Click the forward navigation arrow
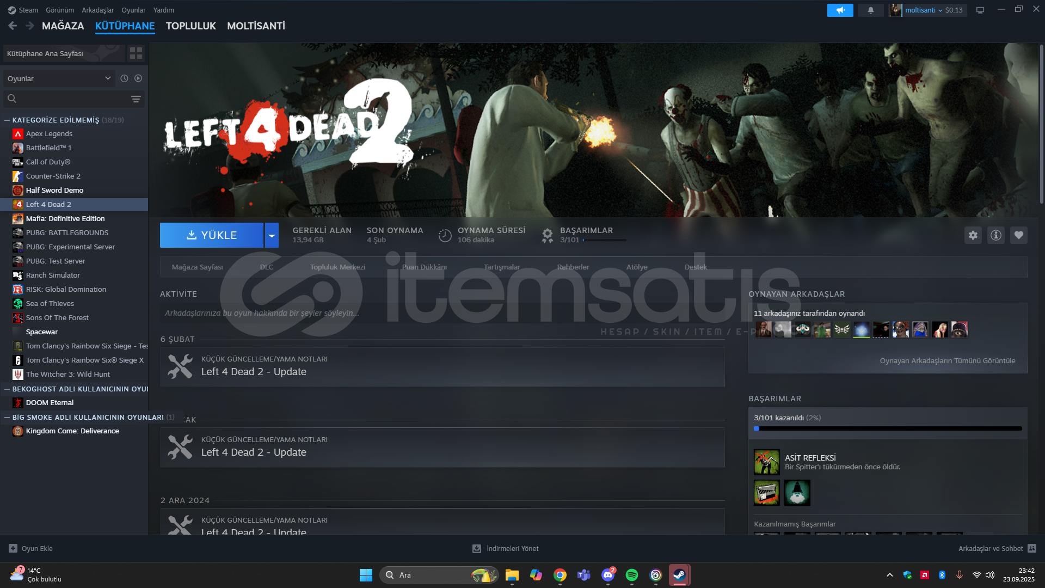The width and height of the screenshot is (1045, 588). pyautogui.click(x=30, y=26)
